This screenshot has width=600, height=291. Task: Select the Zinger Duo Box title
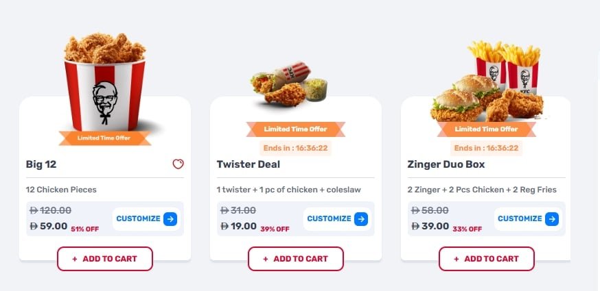pyautogui.click(x=446, y=164)
